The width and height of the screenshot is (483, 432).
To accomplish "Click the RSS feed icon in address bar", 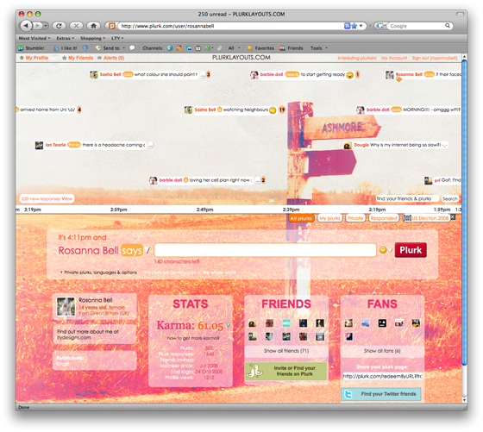I will tap(347, 26).
